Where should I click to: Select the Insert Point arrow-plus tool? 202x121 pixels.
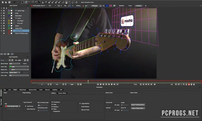click(x=39, y=2)
